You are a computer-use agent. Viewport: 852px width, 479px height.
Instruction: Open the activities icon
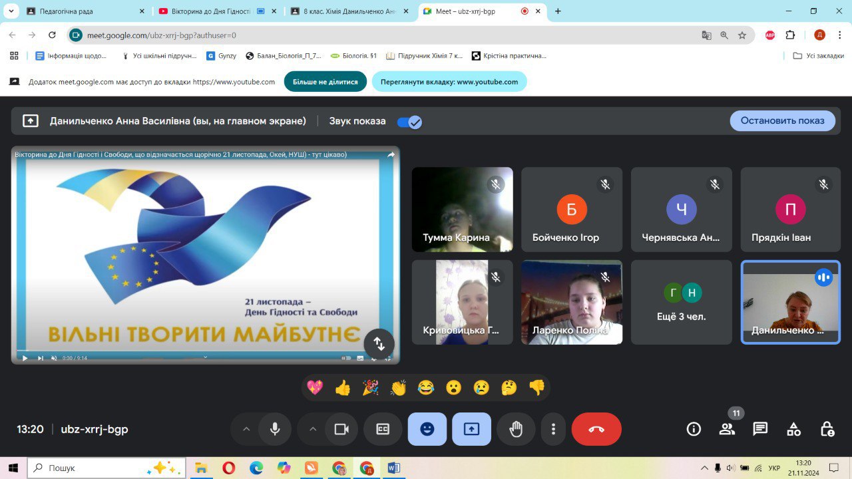(793, 429)
